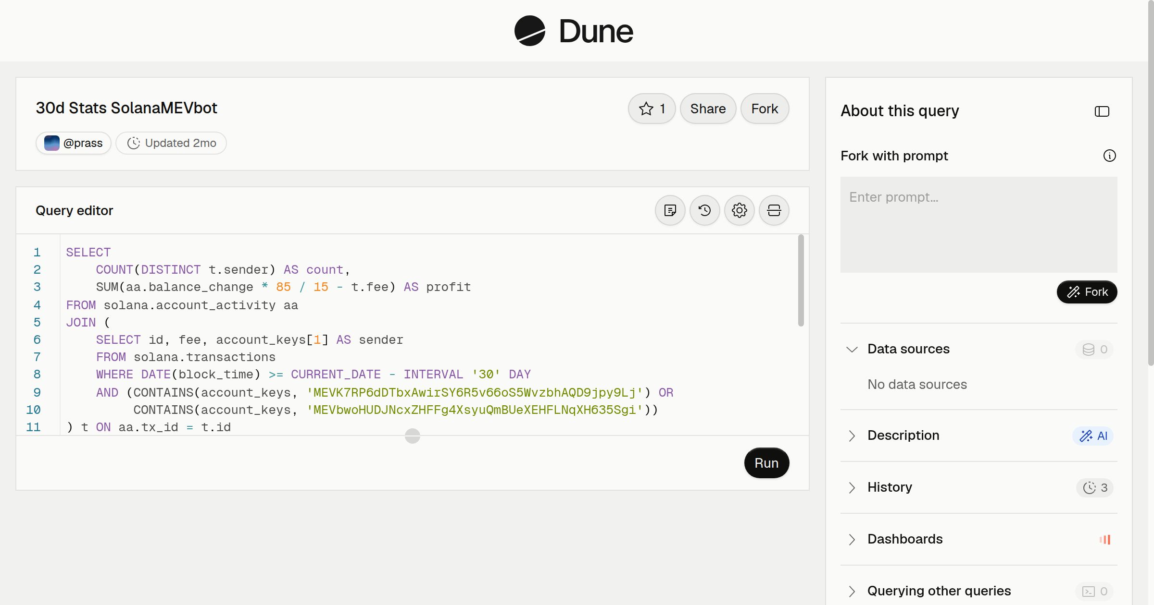The image size is (1154, 605).
Task: Click the Dashboards bar chart icon
Action: point(1104,539)
